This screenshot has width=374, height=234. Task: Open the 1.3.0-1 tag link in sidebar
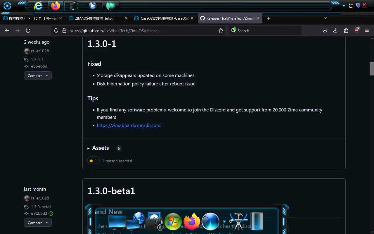tap(37, 60)
